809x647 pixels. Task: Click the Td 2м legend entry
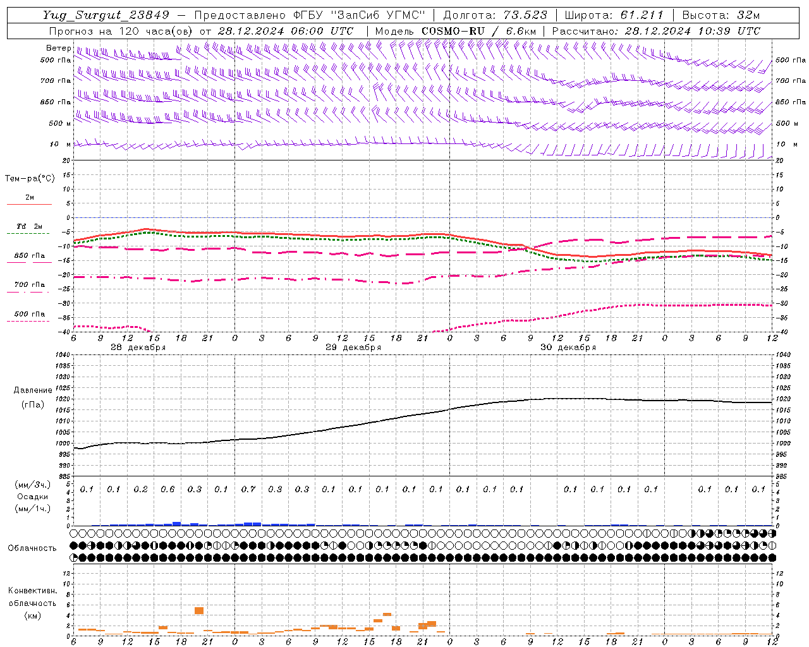coord(29,226)
